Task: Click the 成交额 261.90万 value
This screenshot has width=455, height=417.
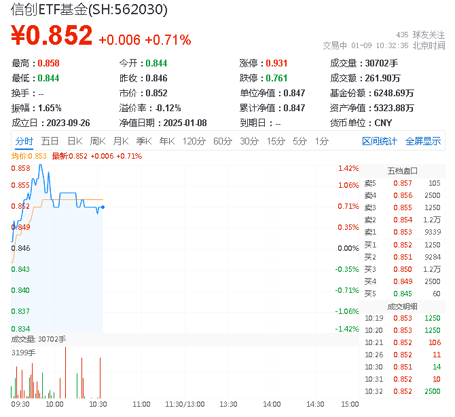Action: [383, 78]
